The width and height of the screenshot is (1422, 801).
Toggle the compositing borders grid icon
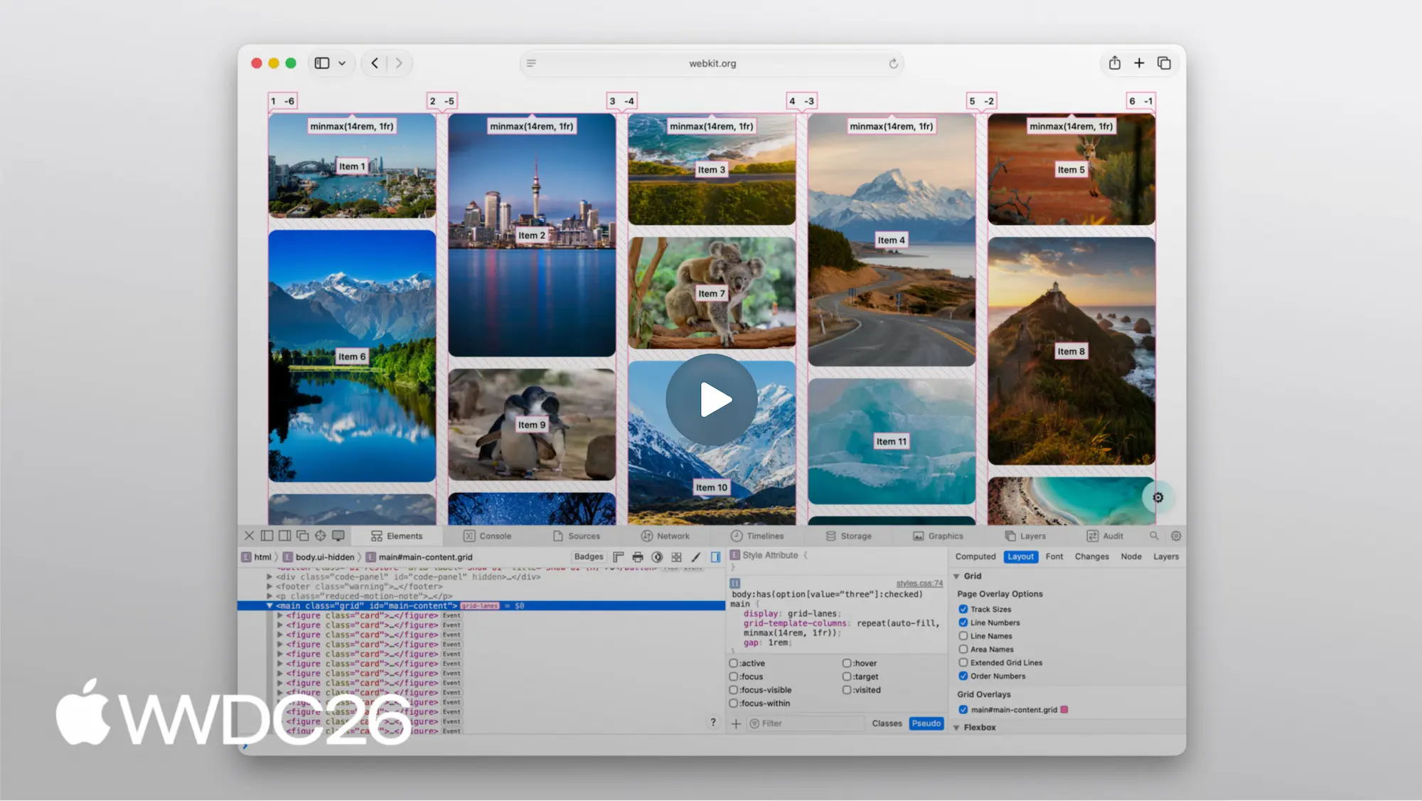(676, 557)
